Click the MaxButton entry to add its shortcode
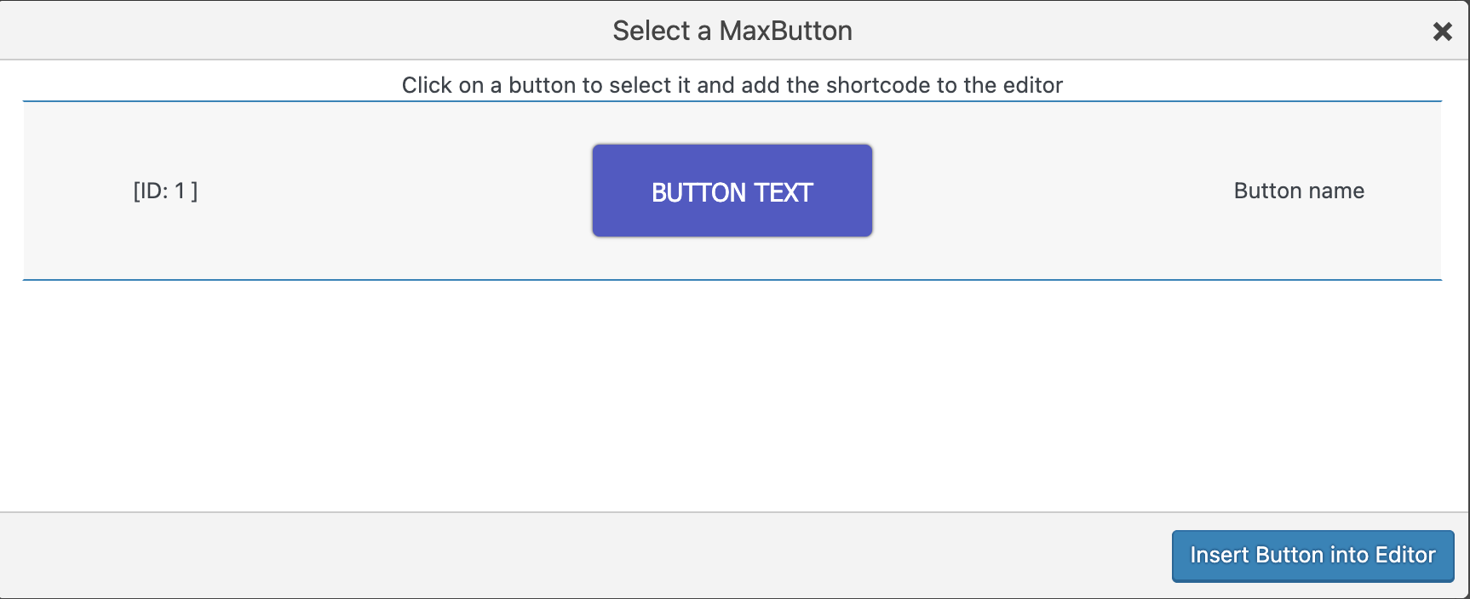 click(x=732, y=190)
